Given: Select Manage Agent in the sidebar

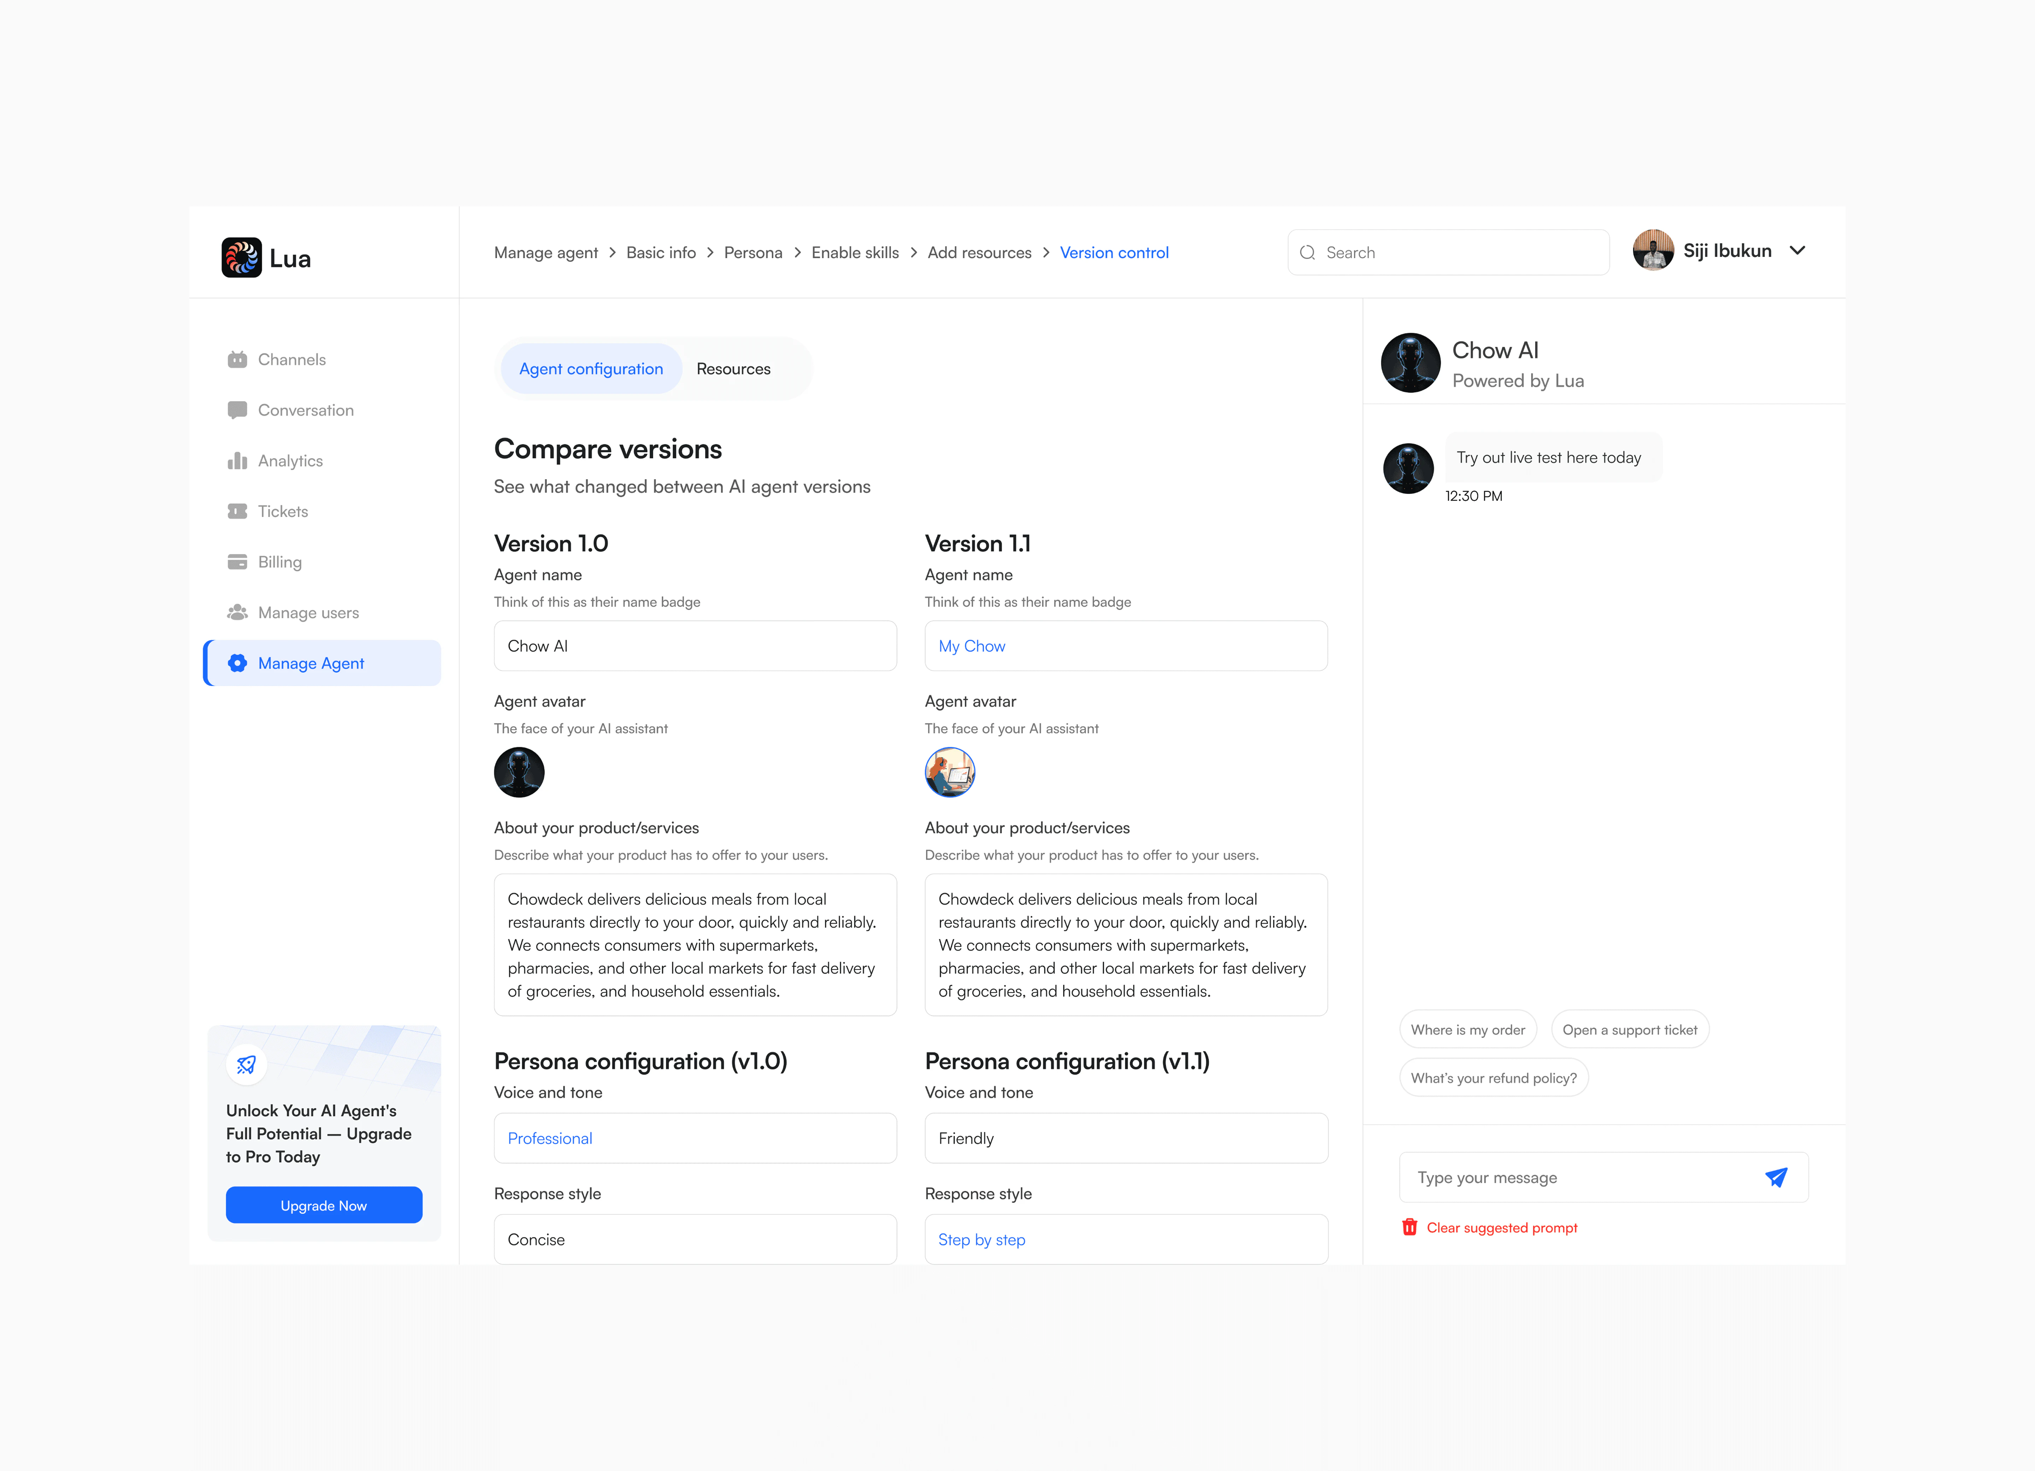Looking at the screenshot, I should tap(322, 663).
